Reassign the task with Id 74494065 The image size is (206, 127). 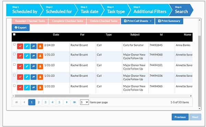click(34, 88)
